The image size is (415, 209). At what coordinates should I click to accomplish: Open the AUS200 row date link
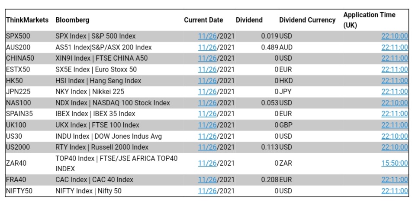(208, 47)
